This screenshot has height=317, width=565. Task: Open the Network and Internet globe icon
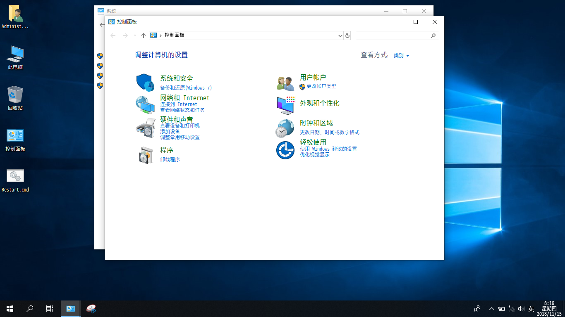145,104
